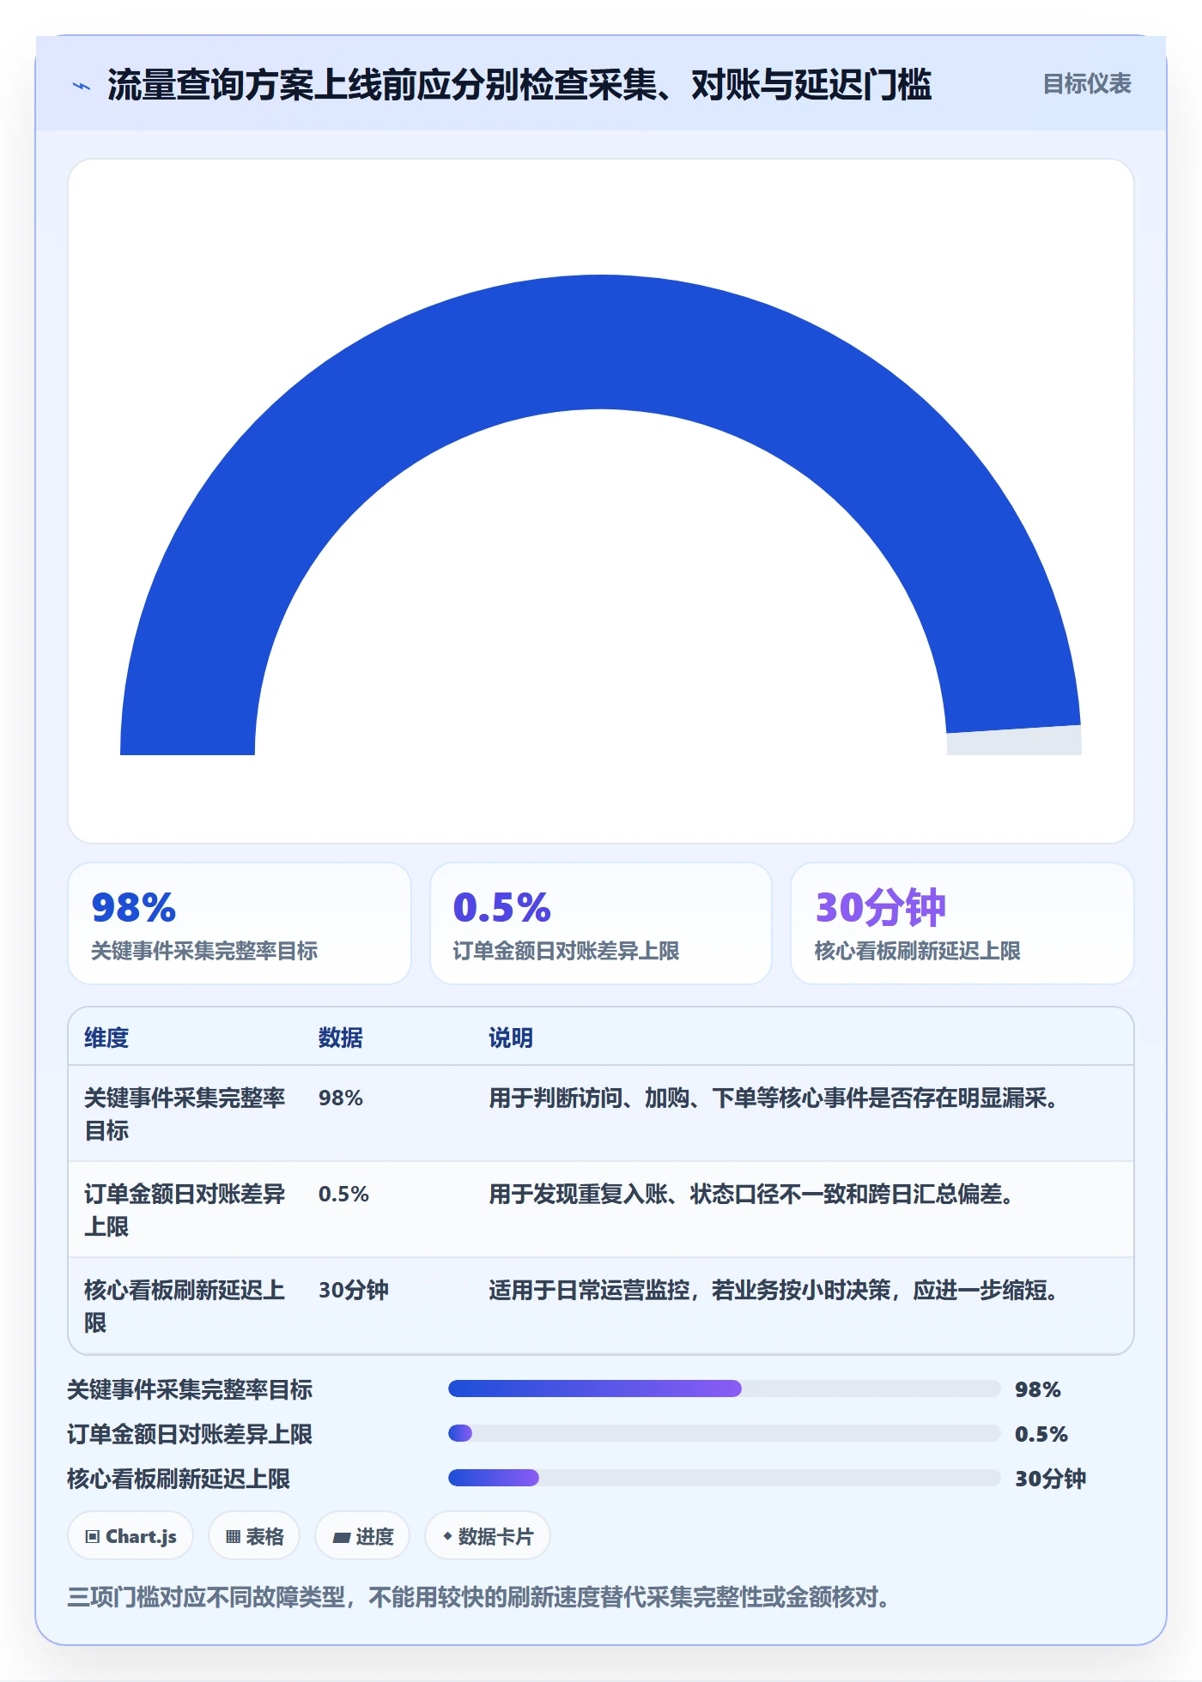Screen dimensions: 1202x1682
Task: Click the 核心看板刷新延迟上限 card caption
Action: pos(917,951)
